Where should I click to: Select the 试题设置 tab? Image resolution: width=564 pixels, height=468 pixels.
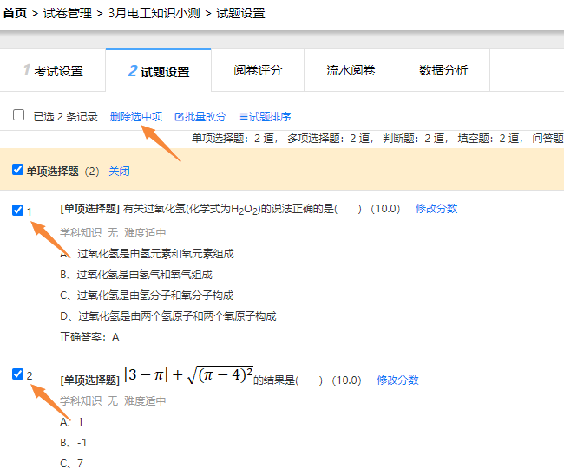pyautogui.click(x=159, y=71)
